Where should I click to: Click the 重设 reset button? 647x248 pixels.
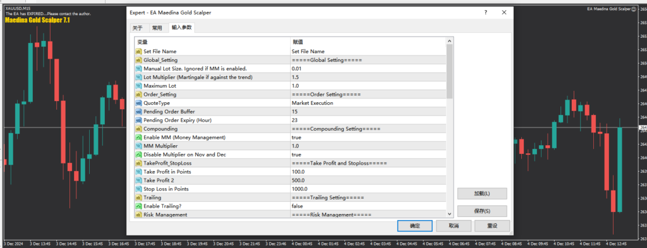492,226
